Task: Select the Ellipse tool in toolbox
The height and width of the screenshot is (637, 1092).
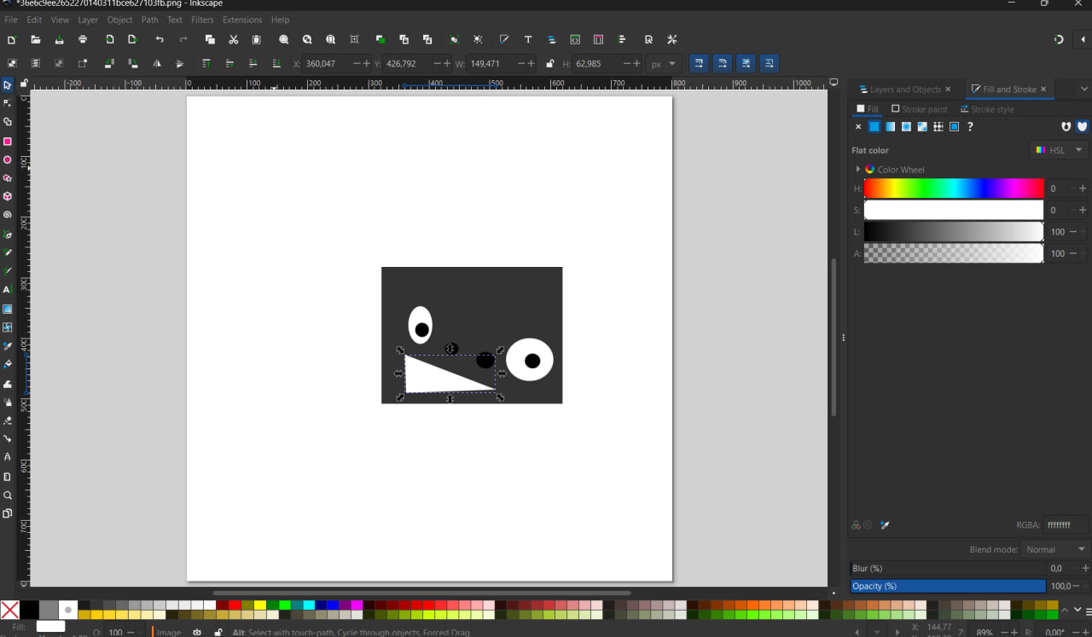Action: [x=8, y=160]
